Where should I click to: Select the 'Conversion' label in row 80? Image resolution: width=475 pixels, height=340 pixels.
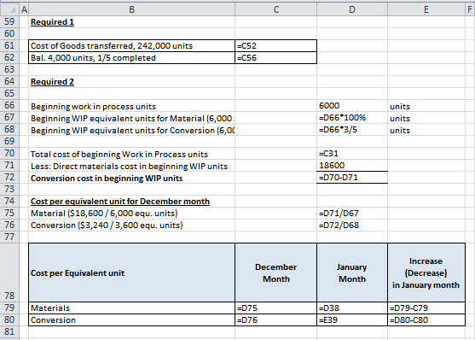click(131, 320)
